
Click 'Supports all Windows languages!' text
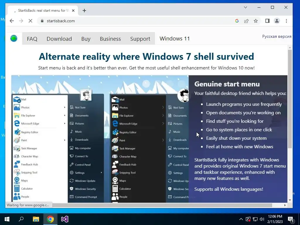[229, 189]
